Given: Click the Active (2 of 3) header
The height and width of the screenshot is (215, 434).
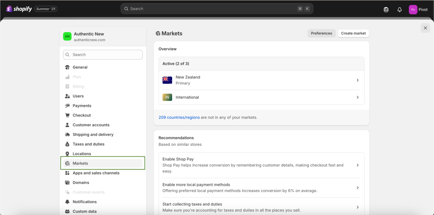Looking at the screenshot, I should coord(261,64).
